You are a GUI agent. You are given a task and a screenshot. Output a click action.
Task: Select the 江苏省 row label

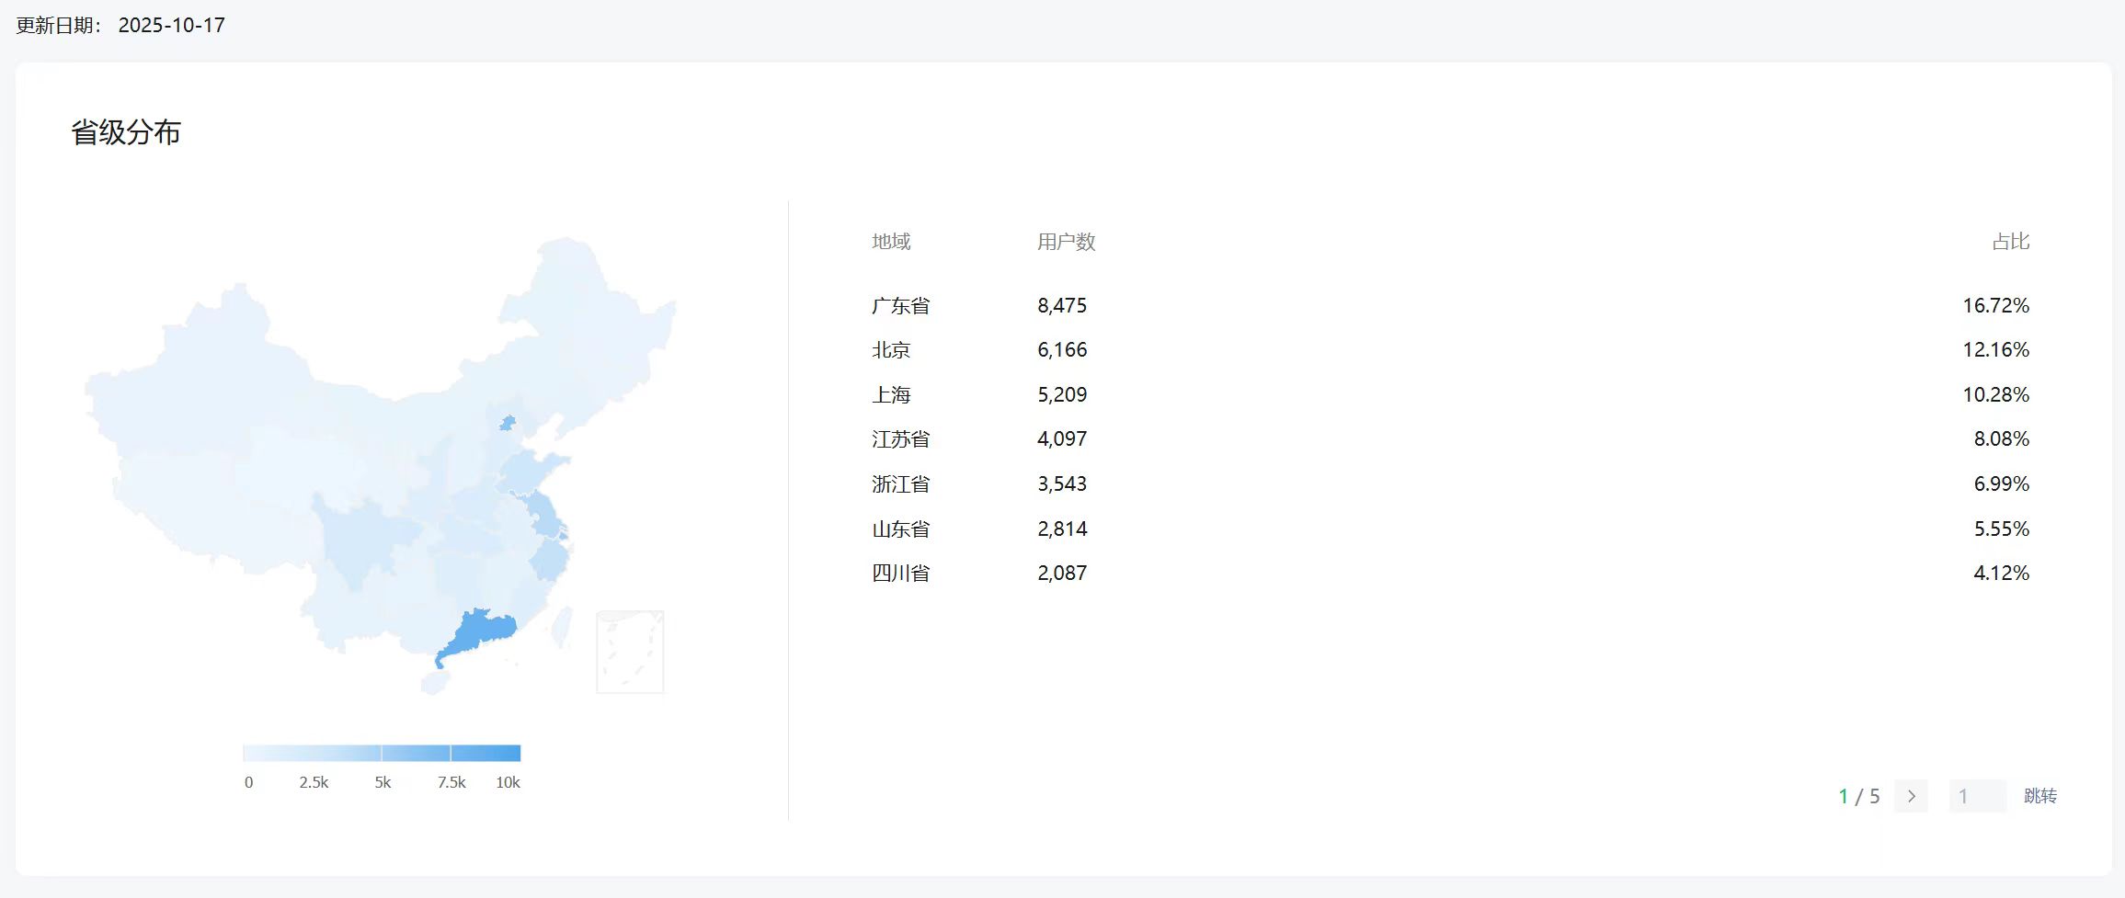(901, 439)
